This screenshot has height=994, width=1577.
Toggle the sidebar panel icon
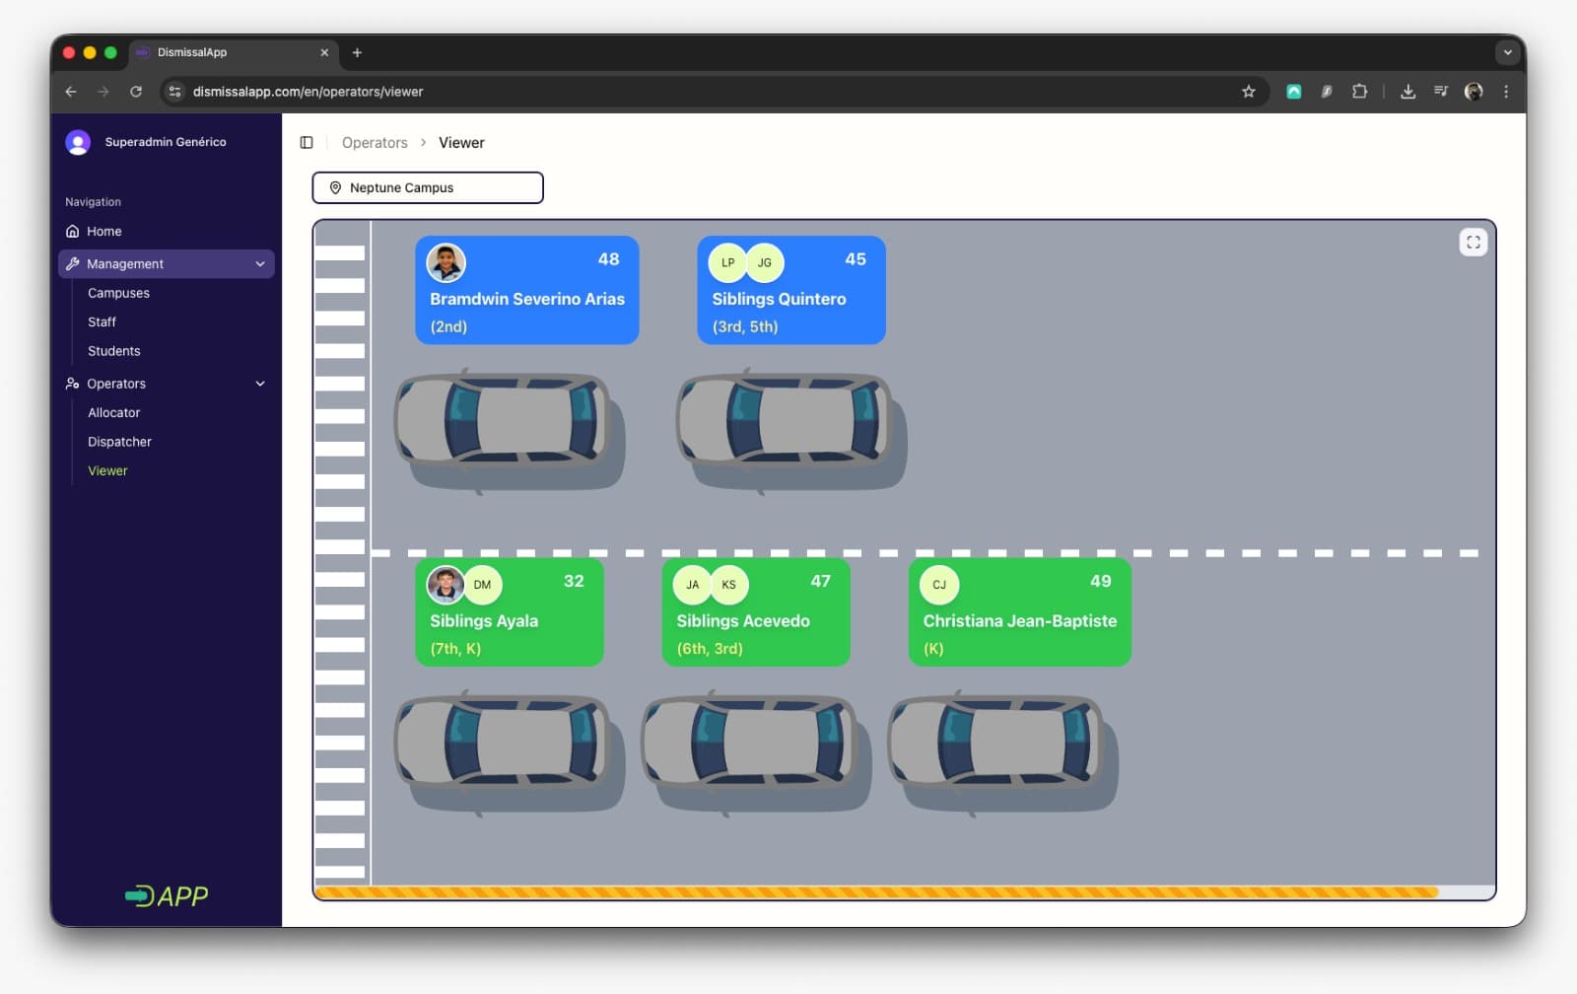tap(307, 143)
